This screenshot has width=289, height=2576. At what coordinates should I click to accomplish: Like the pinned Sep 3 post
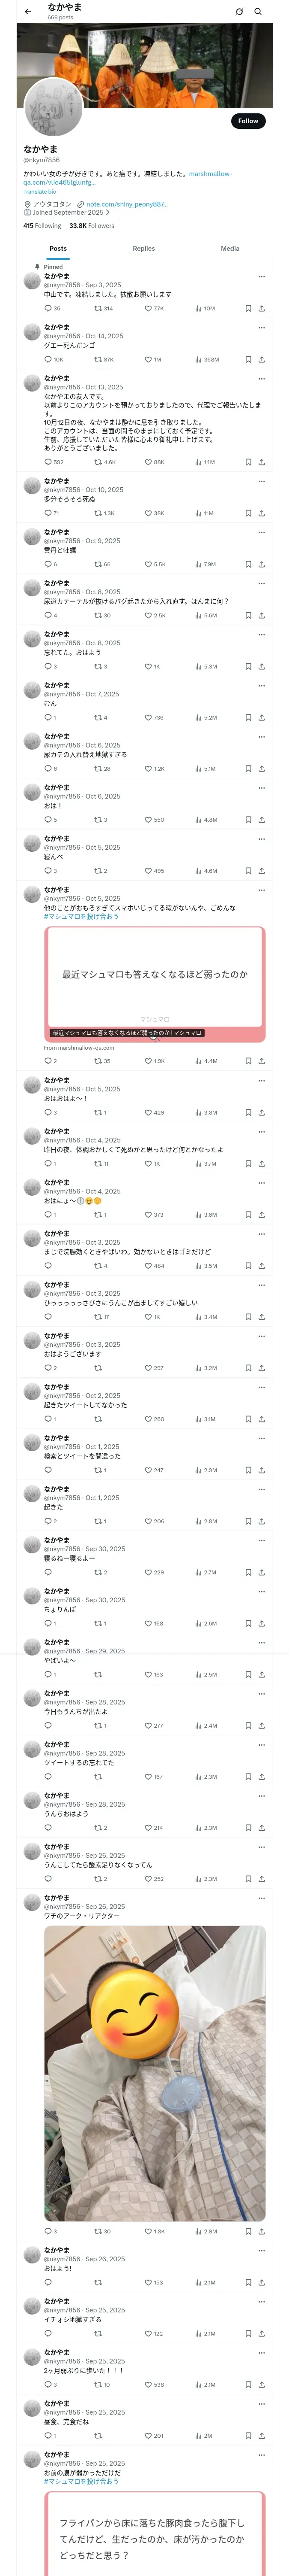click(x=149, y=308)
